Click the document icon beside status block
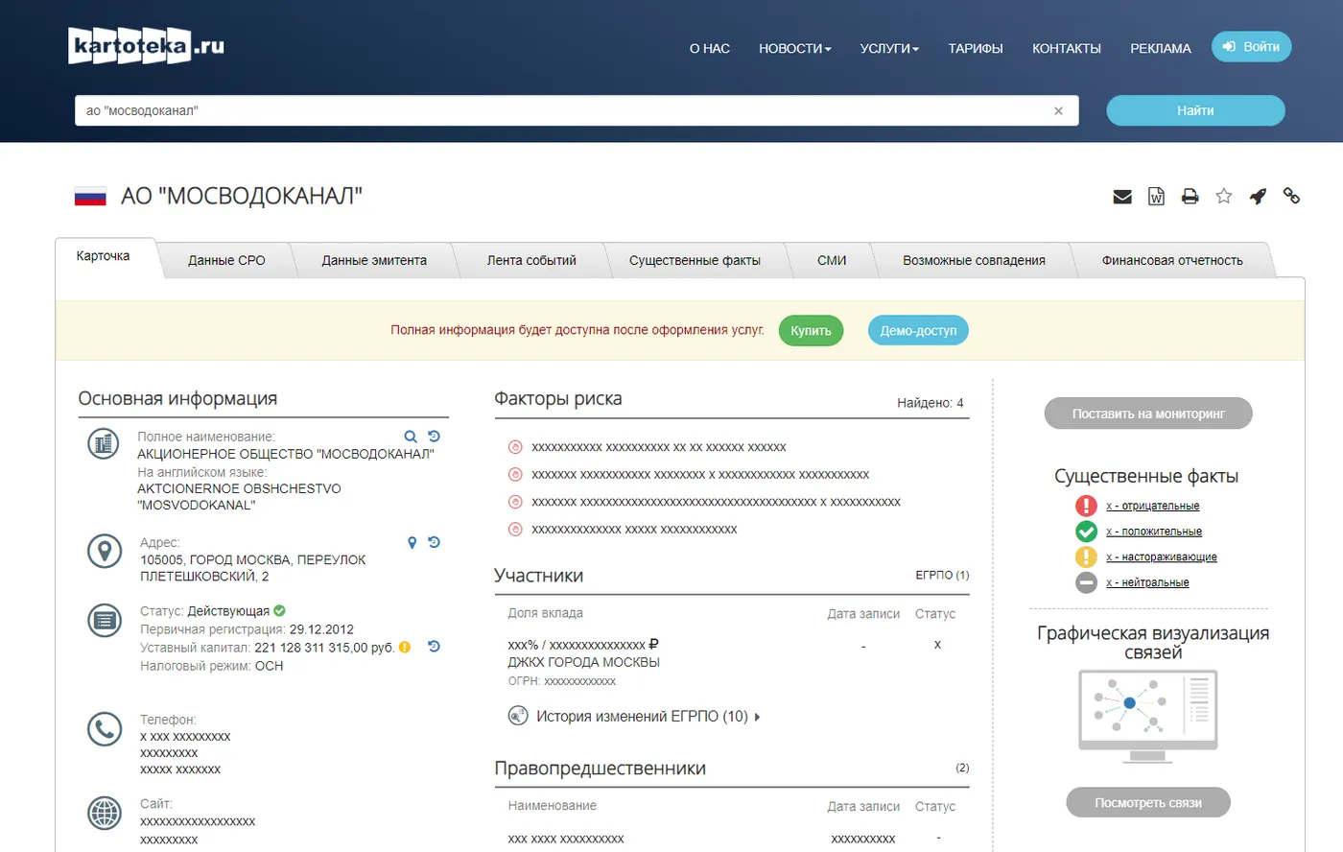1343x852 pixels. coord(105,621)
